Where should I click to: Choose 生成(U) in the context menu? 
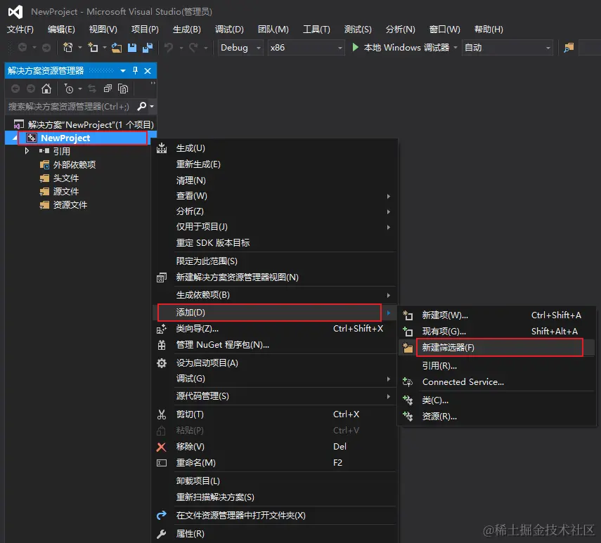[275, 148]
